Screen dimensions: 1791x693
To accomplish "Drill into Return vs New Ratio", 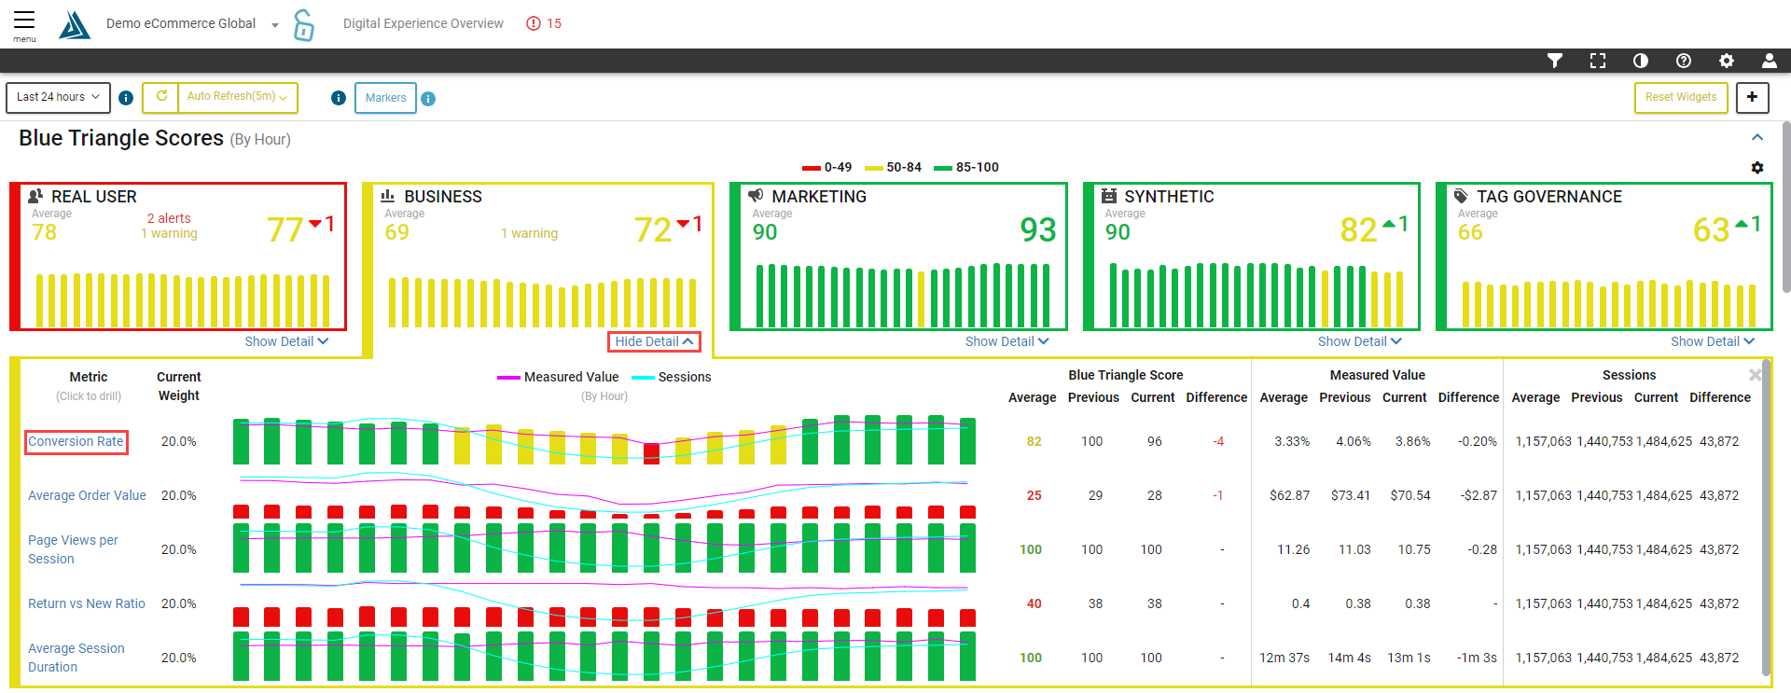I will pos(87,603).
